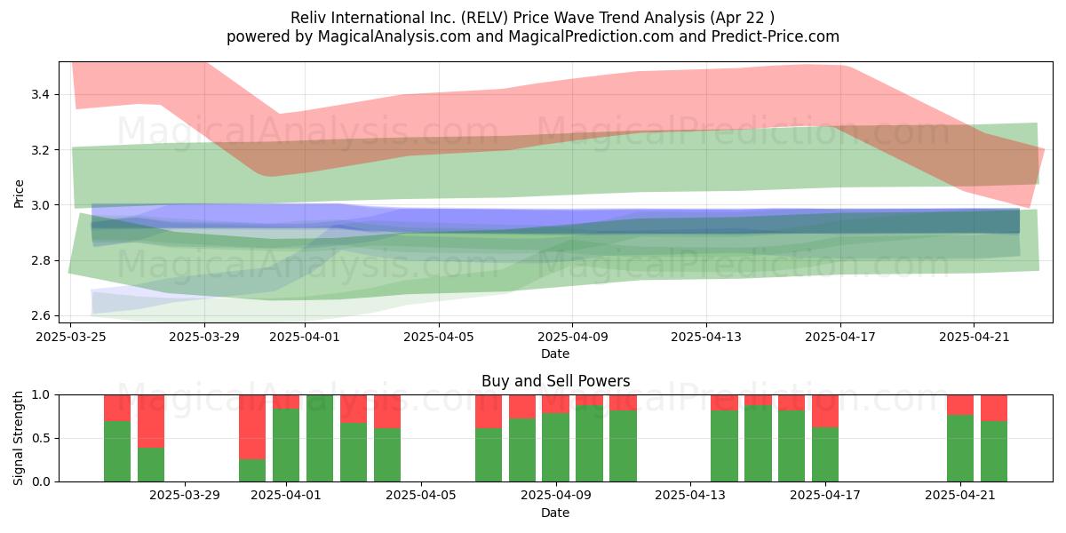Image resolution: width=1066 pixels, height=533 pixels.
Task: Click the 2025-04-09 date tick under price chart
Action: tap(573, 338)
